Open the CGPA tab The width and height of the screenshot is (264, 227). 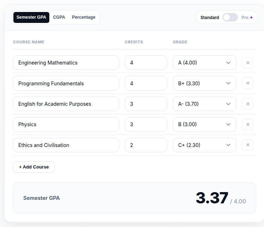point(59,17)
